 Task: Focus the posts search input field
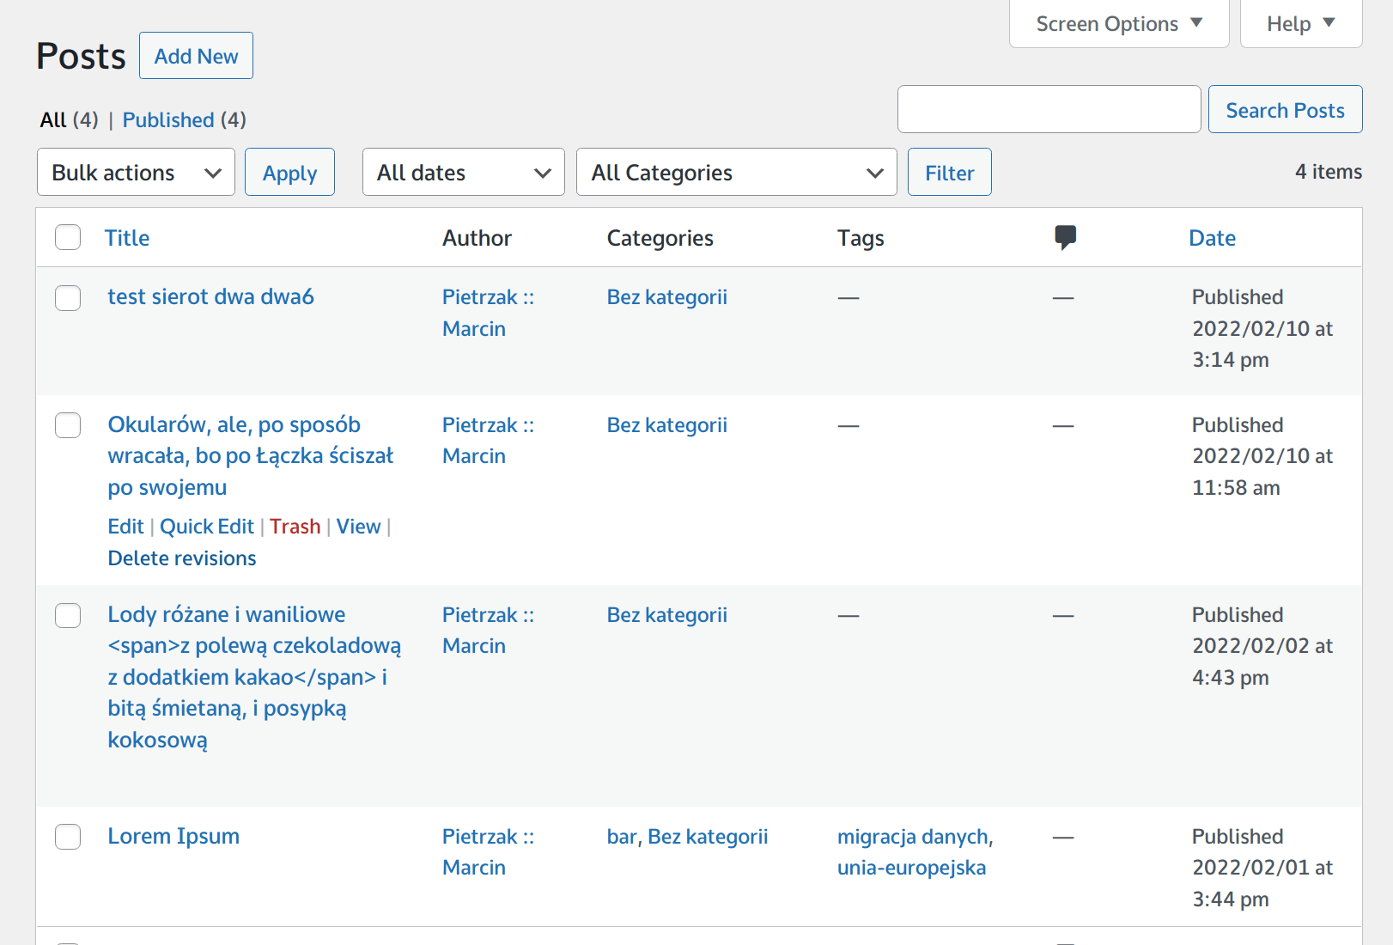click(1049, 109)
